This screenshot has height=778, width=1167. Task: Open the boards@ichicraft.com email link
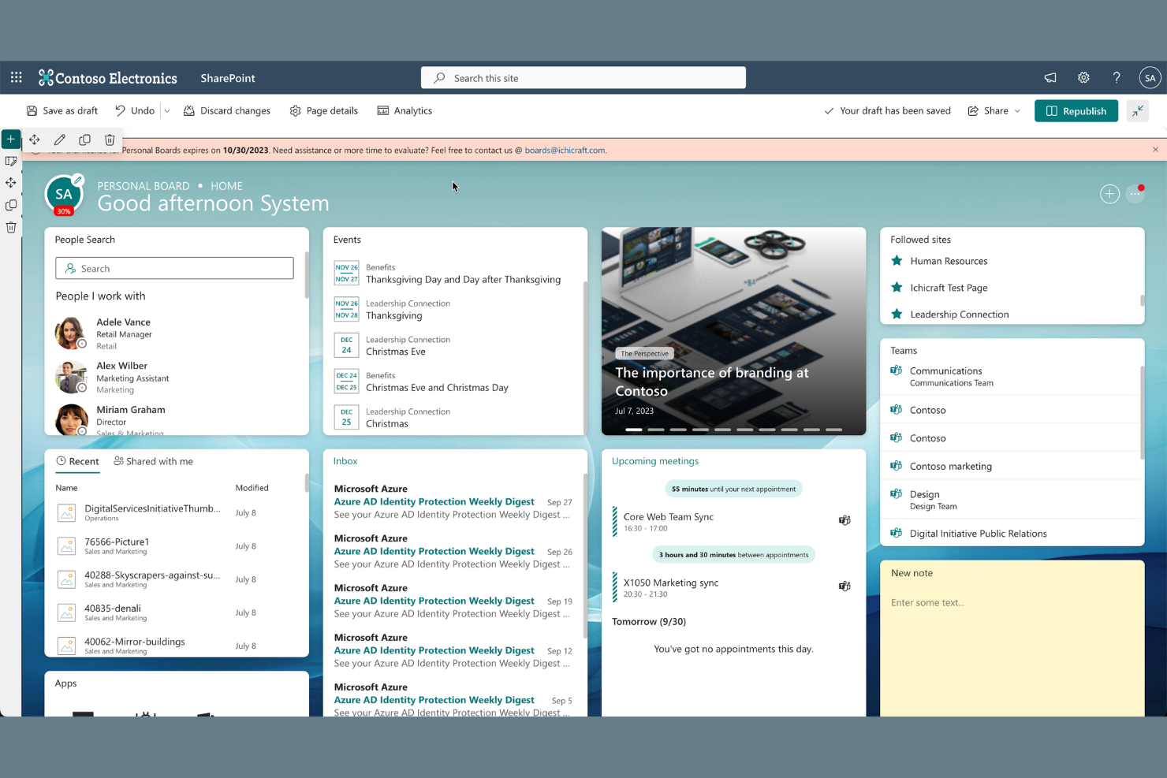point(565,150)
